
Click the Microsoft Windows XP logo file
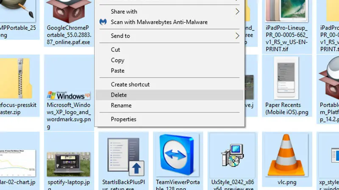69,95
